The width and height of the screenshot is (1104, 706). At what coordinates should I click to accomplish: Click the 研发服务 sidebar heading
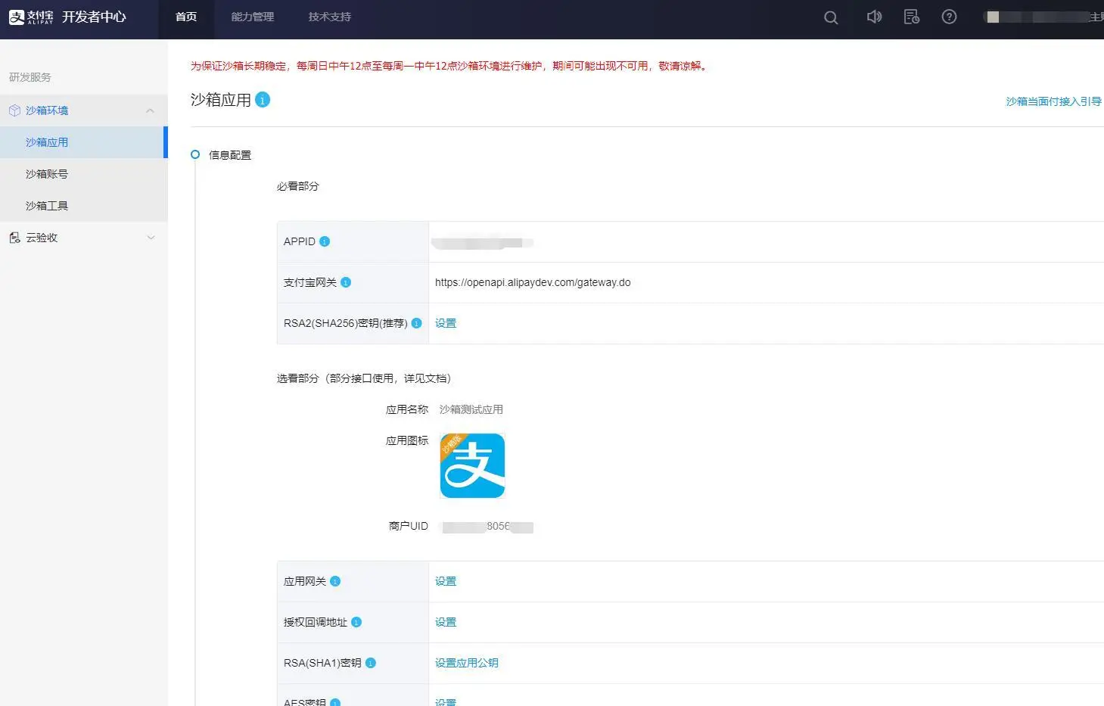[30, 77]
